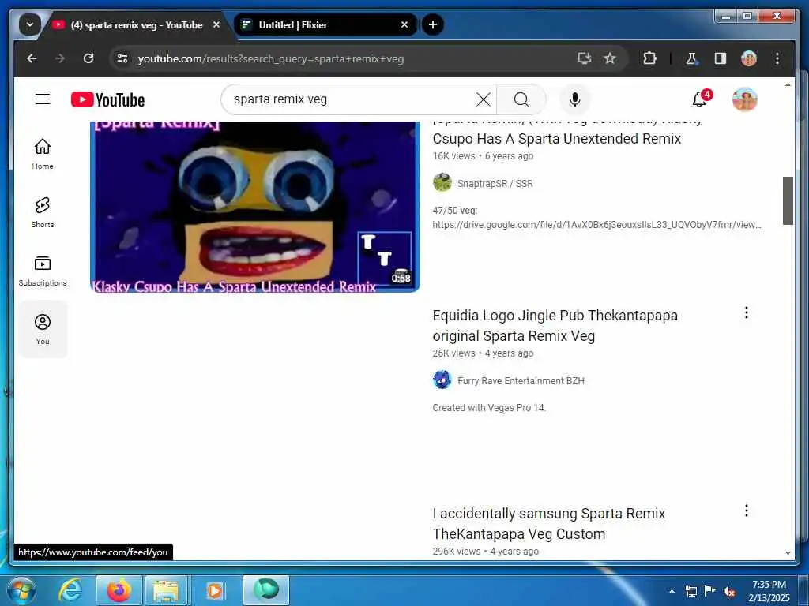Open Chrome Labs flask icon
809x606 pixels.
click(x=692, y=58)
